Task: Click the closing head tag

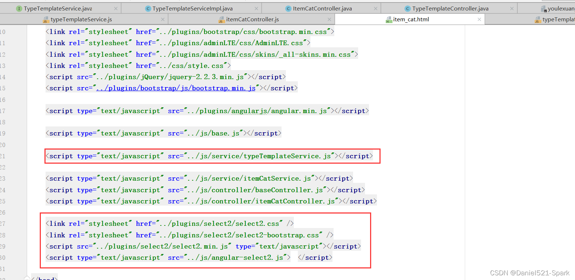Action: point(44,278)
